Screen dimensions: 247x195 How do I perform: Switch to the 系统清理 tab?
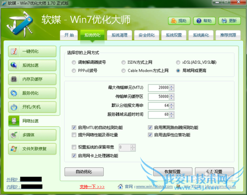tap(120, 35)
